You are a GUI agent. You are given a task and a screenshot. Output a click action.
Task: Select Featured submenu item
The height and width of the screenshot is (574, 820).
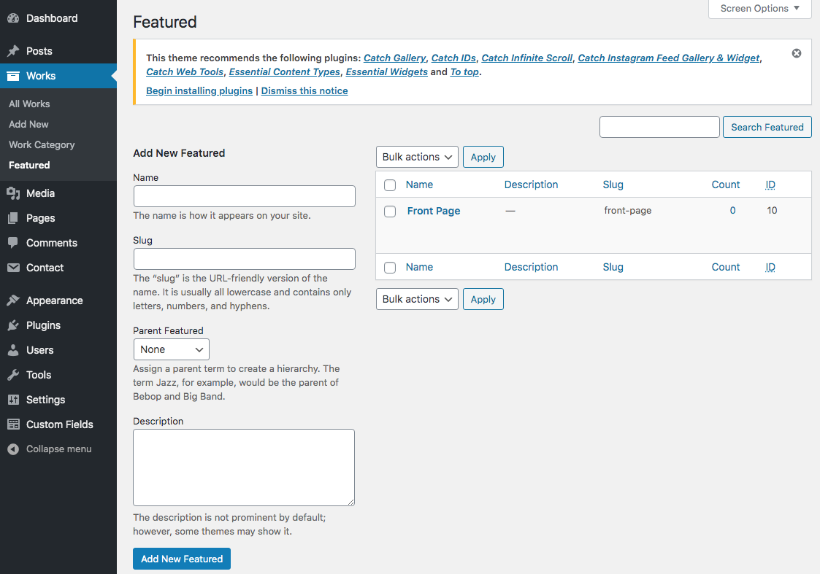coord(29,165)
